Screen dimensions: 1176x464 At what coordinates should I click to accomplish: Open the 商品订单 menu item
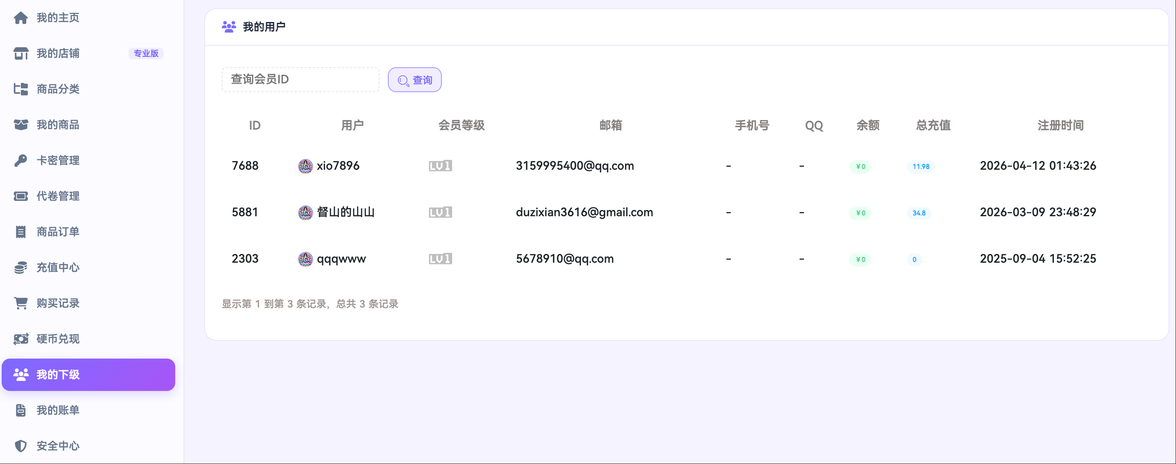58,232
